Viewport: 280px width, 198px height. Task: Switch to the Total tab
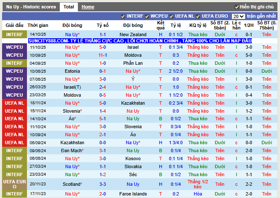[x=69, y=7]
